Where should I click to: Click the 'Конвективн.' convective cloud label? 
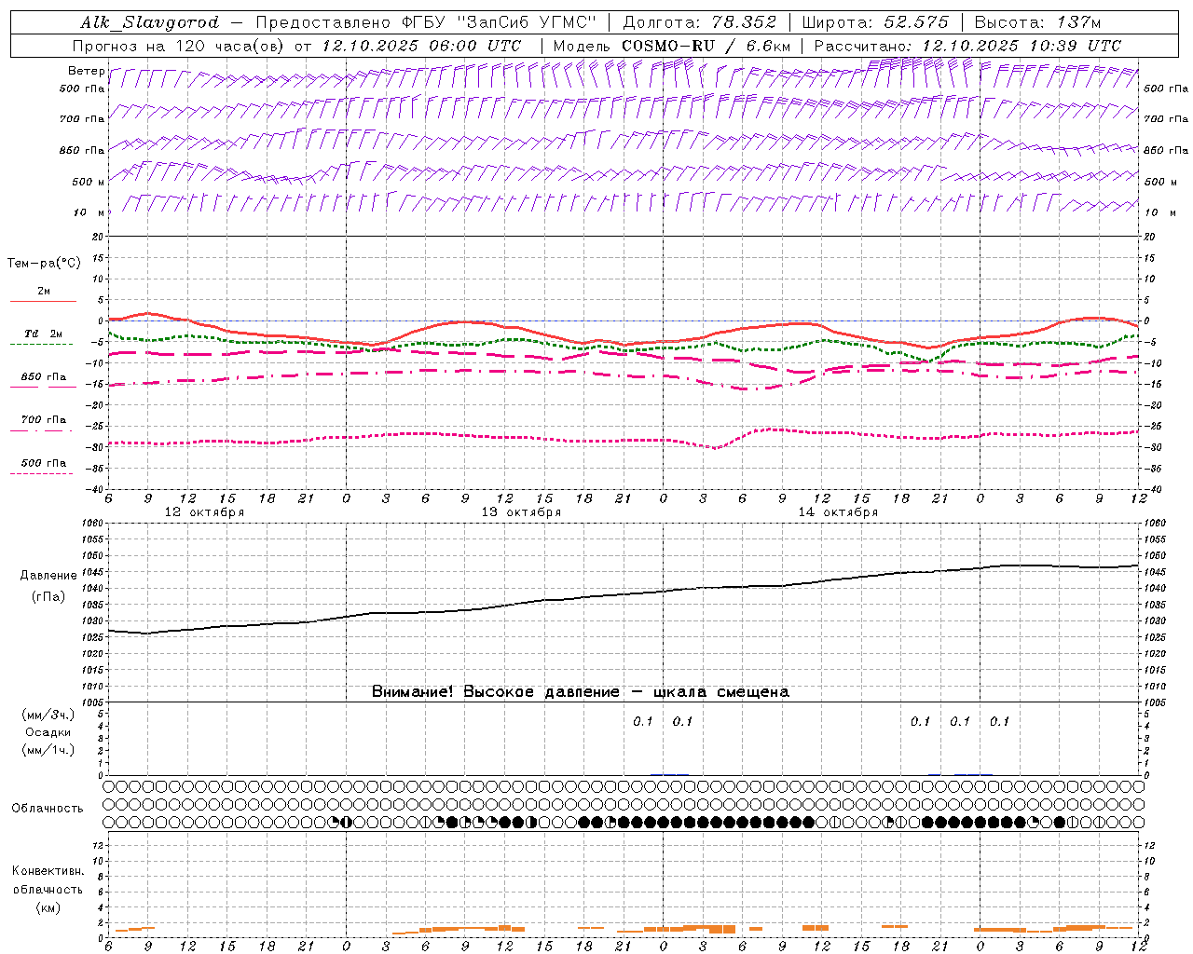pos(48,871)
